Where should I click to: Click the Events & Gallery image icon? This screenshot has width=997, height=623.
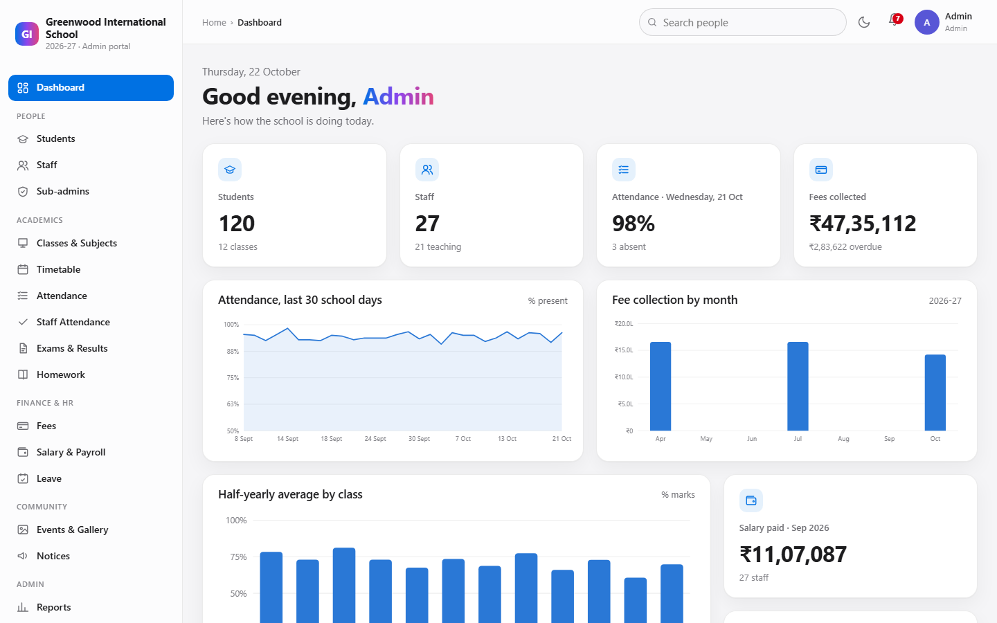[23, 530]
